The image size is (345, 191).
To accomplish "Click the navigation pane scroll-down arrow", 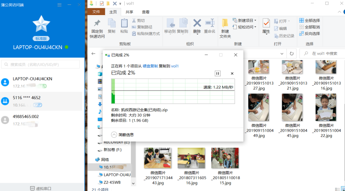I will pos(133,183).
